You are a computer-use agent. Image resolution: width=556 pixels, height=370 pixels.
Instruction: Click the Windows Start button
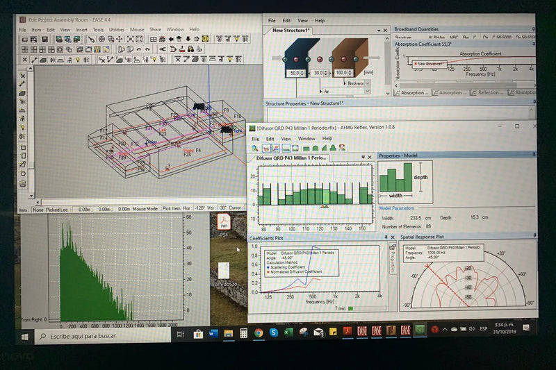[x=24, y=337]
